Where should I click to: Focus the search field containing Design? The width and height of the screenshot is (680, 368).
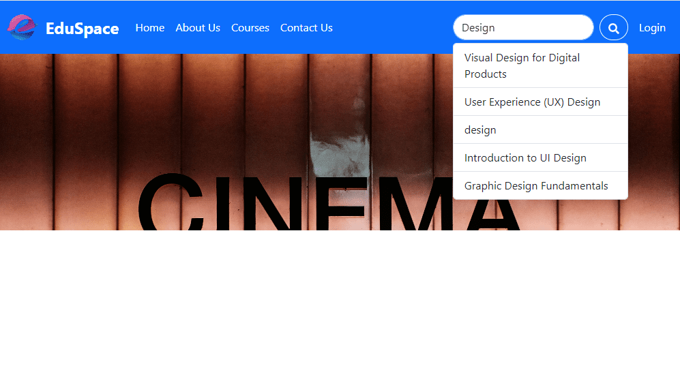click(x=523, y=28)
